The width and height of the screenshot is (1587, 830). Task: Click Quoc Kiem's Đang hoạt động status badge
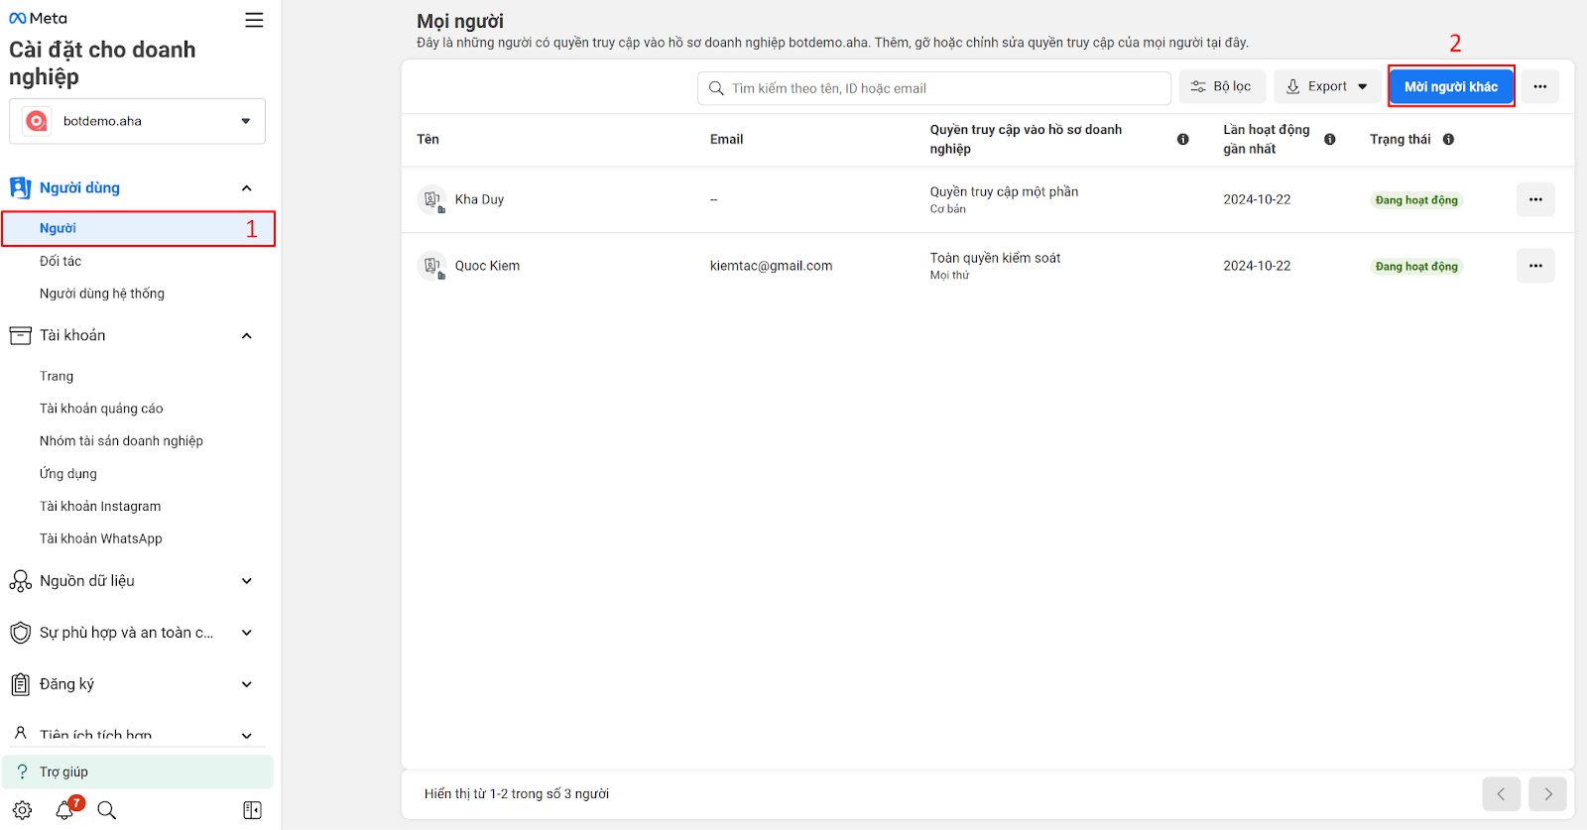(1416, 267)
